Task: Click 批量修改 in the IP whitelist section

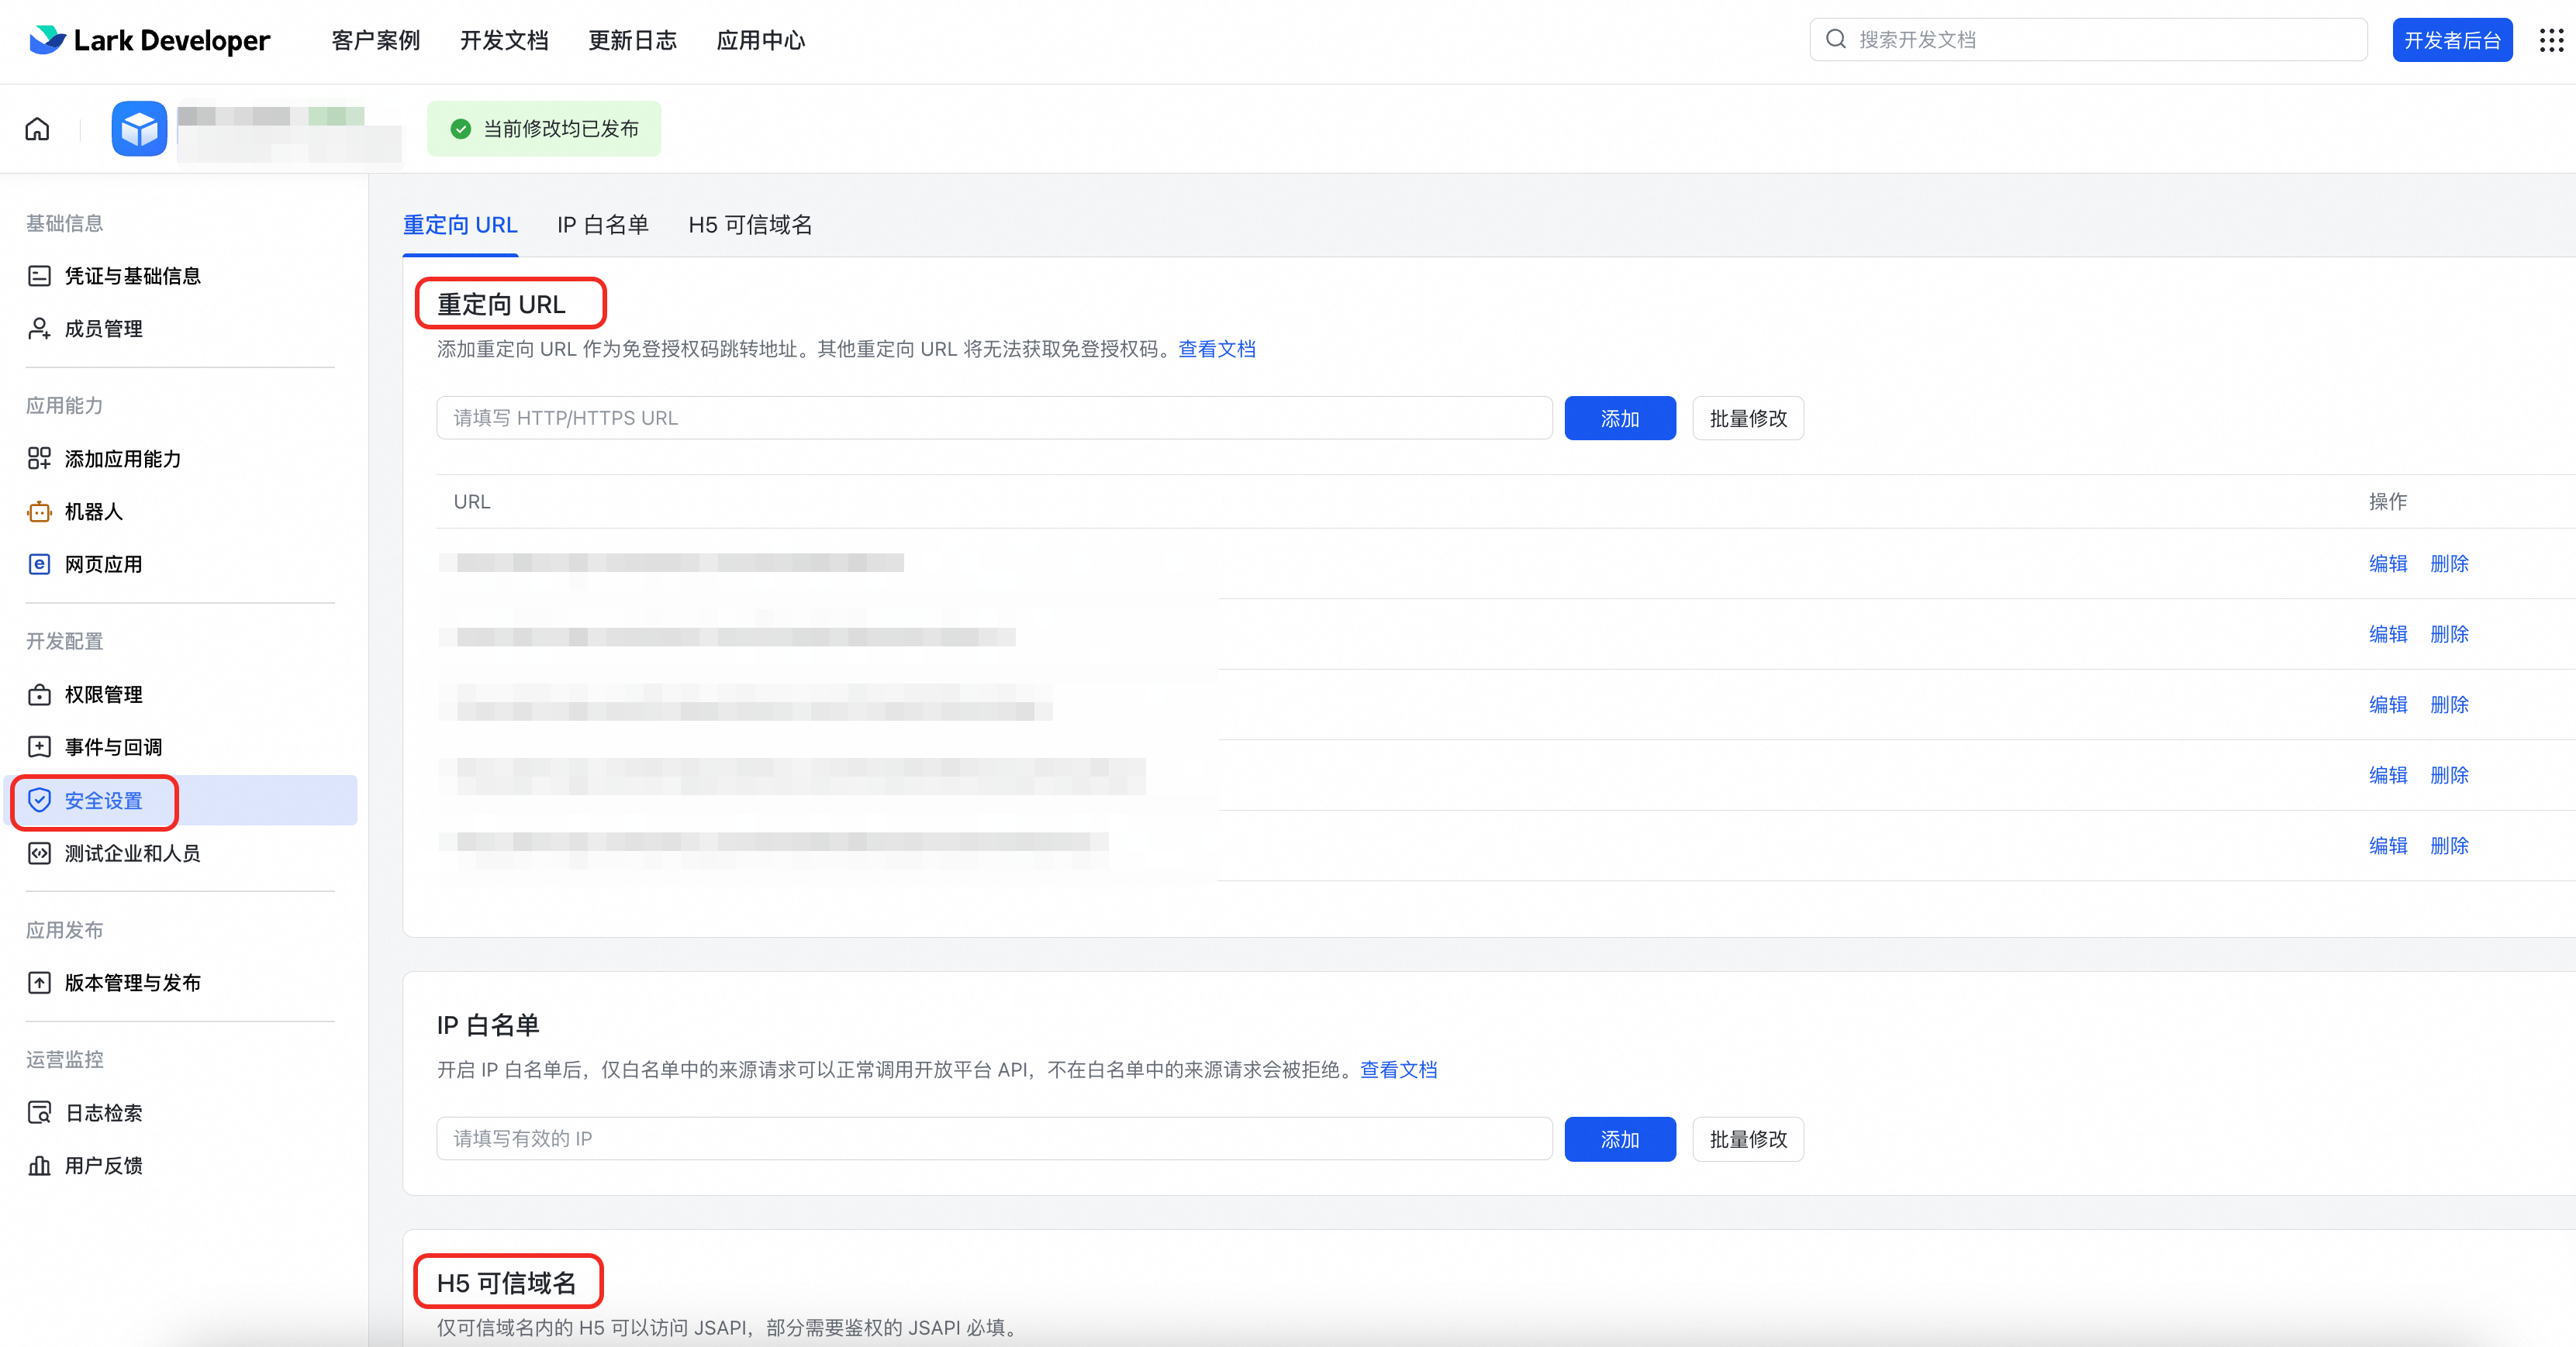Action: click(1747, 1139)
